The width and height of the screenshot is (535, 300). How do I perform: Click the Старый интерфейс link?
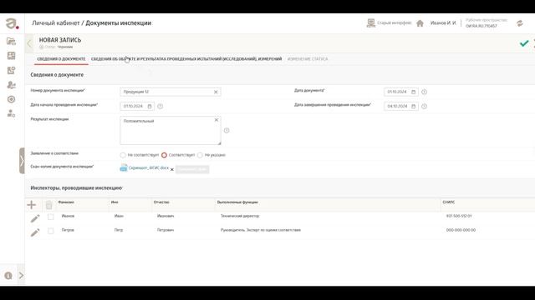pos(394,22)
